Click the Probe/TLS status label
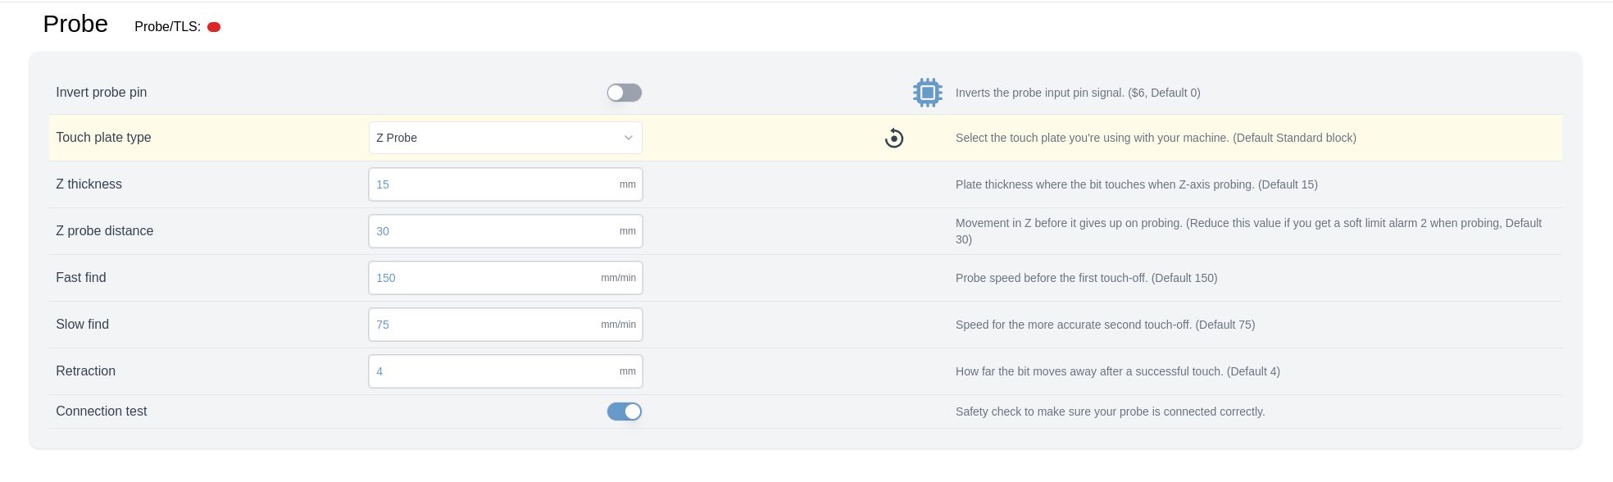This screenshot has width=1613, height=482. [x=167, y=27]
